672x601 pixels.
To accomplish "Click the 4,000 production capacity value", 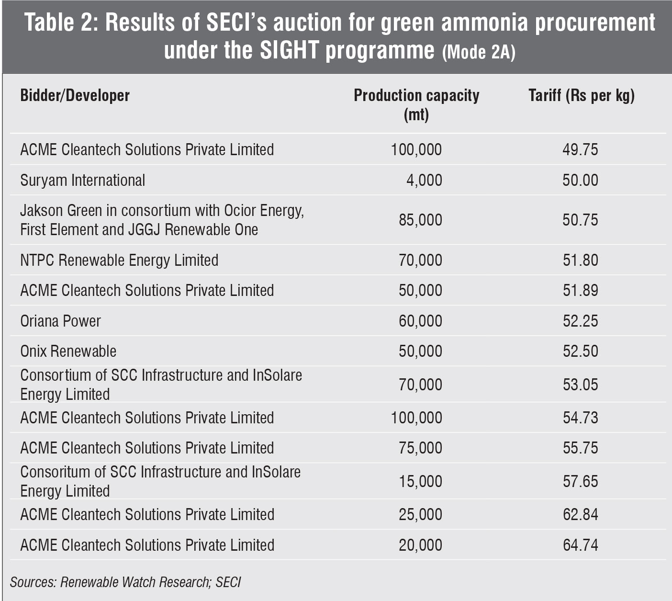I will click(424, 180).
